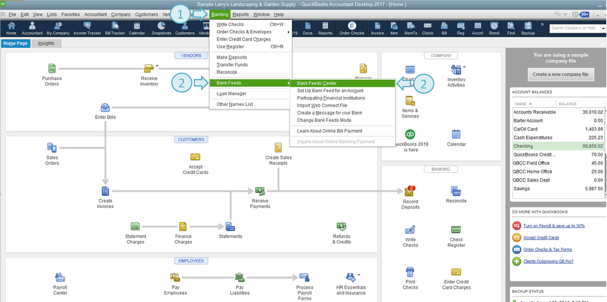Screen dimensions: 607x302
Task: Open Order Checks & Tax Forms link
Action: (x=547, y=249)
